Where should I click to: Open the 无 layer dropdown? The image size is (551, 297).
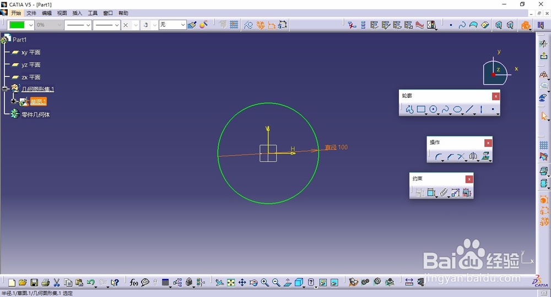183,25
